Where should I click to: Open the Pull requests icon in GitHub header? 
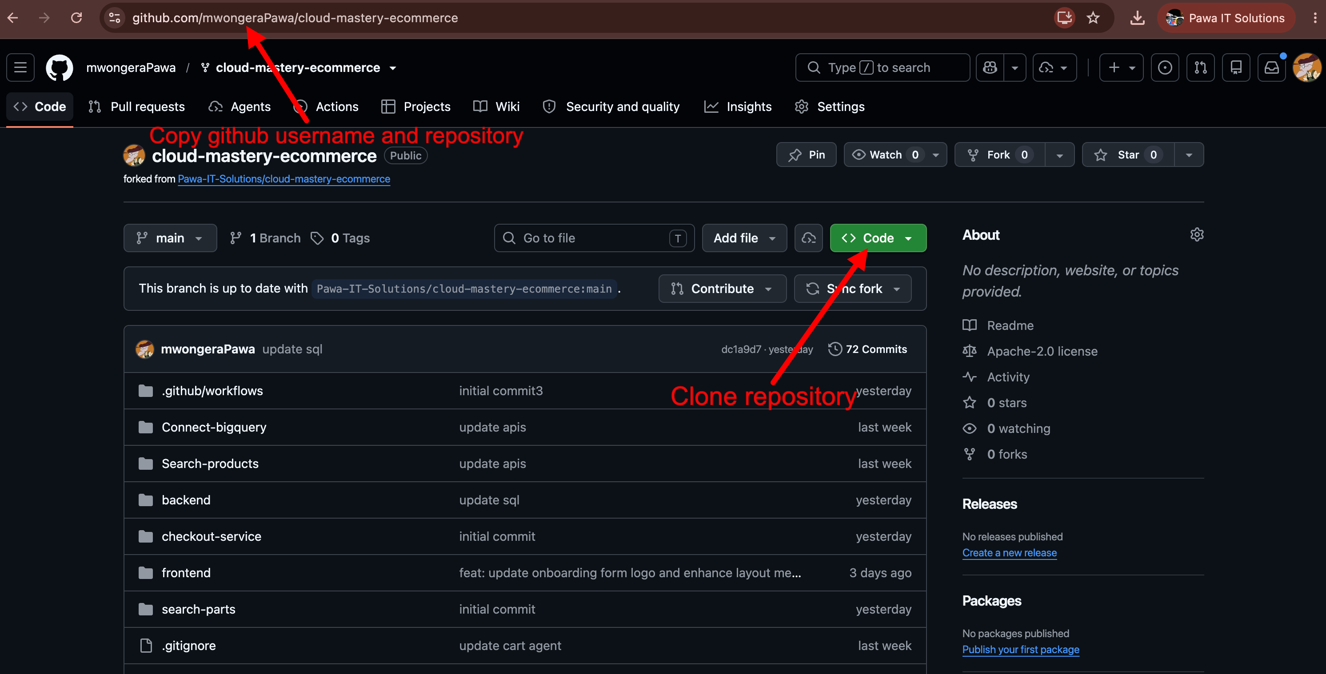click(1200, 67)
